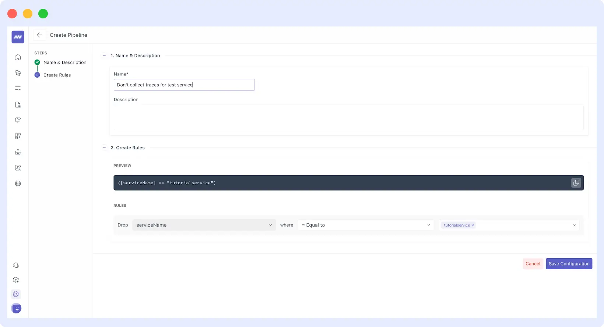Click the Drop label in the rule row
The image size is (604, 327).
[123, 225]
